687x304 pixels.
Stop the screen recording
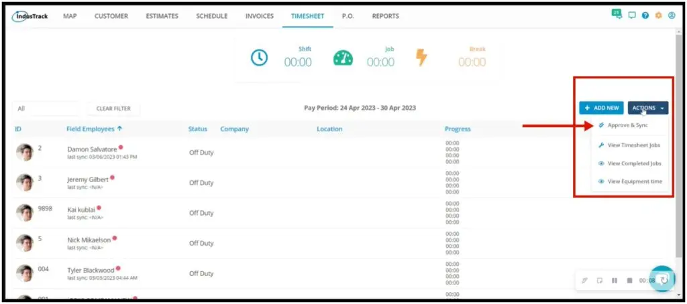[629, 281]
